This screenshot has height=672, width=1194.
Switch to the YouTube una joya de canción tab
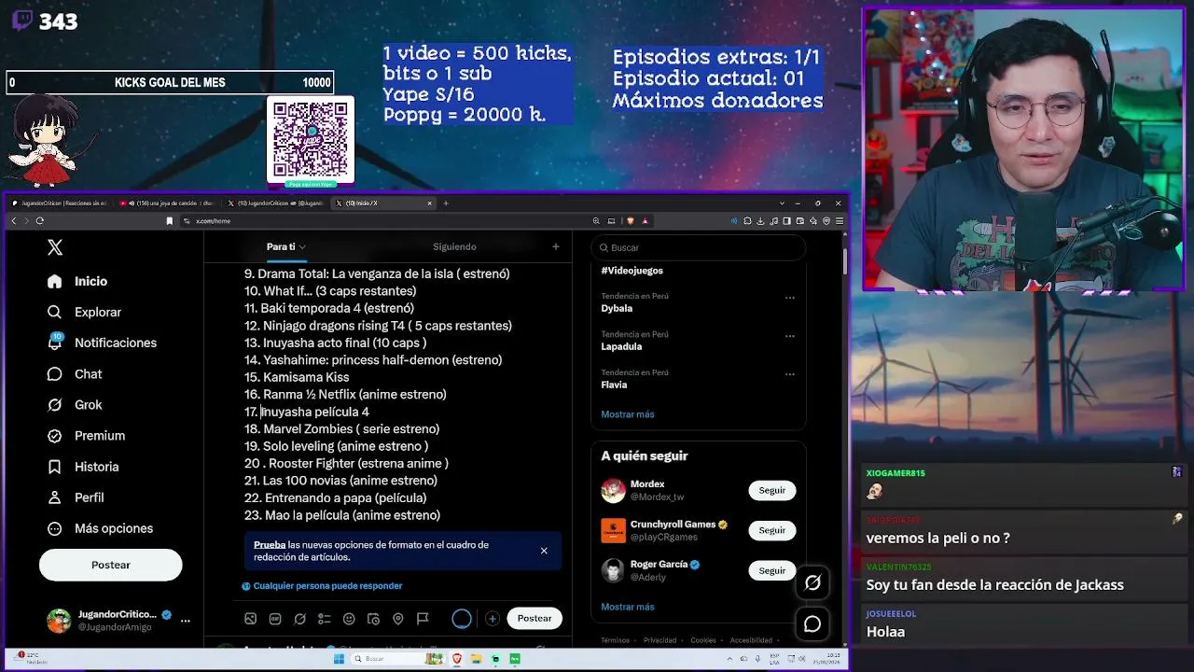[169, 203]
